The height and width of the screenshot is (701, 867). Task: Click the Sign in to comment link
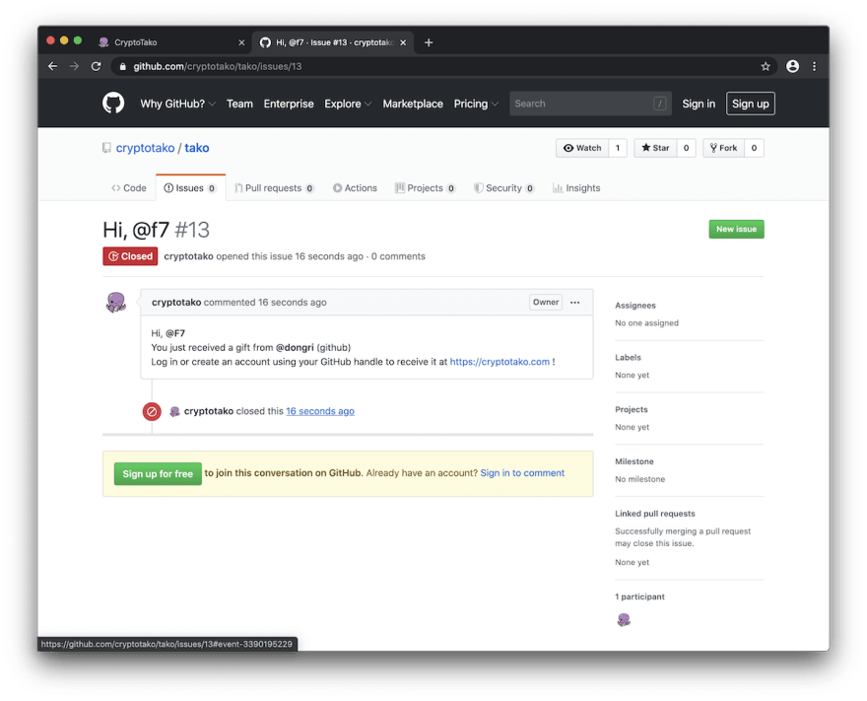click(522, 473)
